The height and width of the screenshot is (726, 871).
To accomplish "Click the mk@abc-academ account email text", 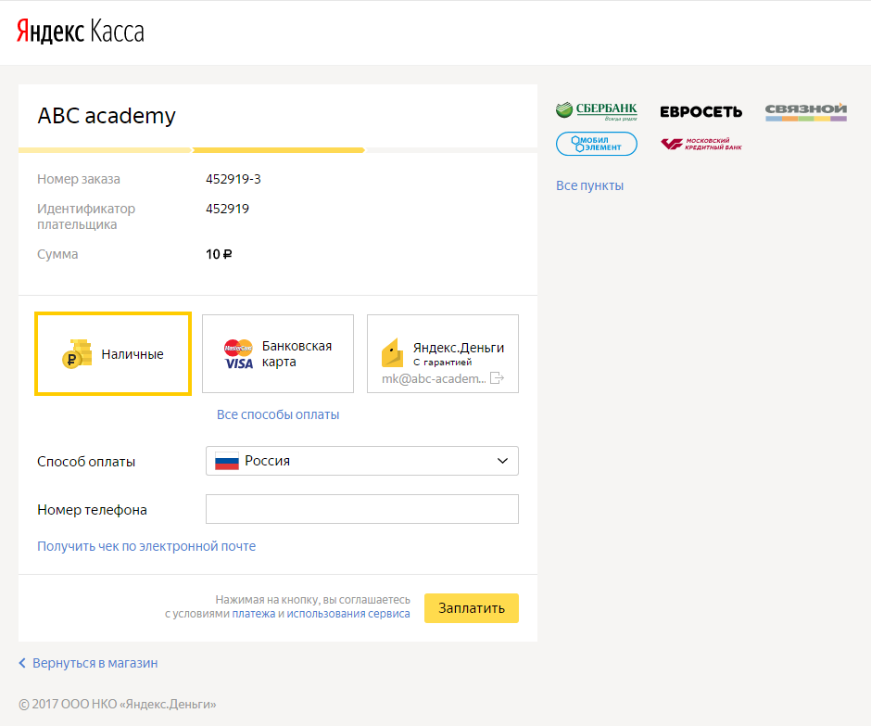I will tap(434, 378).
